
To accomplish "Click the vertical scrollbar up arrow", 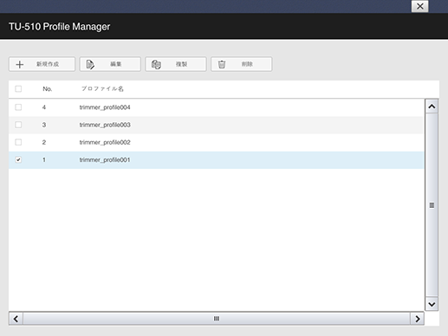I will point(432,107).
